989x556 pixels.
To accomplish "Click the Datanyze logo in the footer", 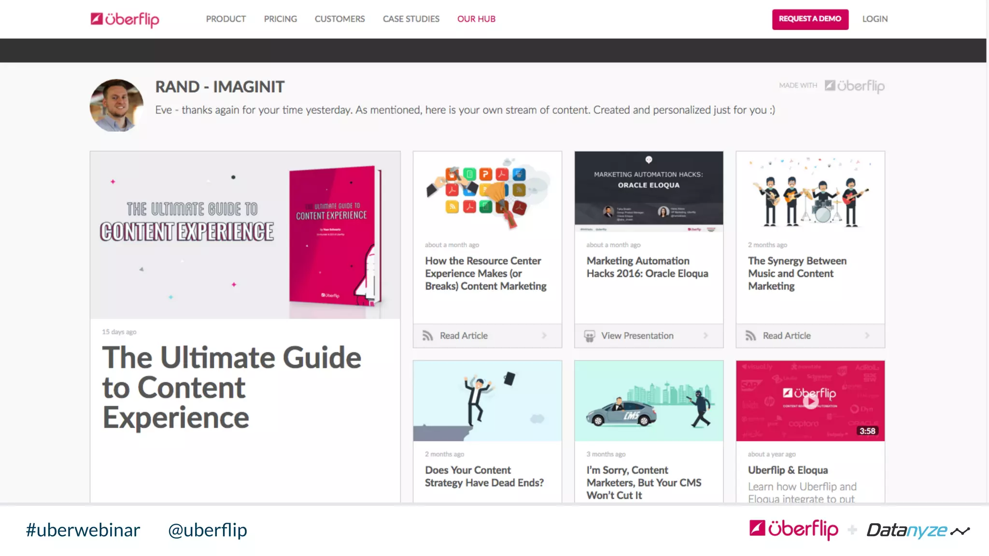I will coord(918,530).
